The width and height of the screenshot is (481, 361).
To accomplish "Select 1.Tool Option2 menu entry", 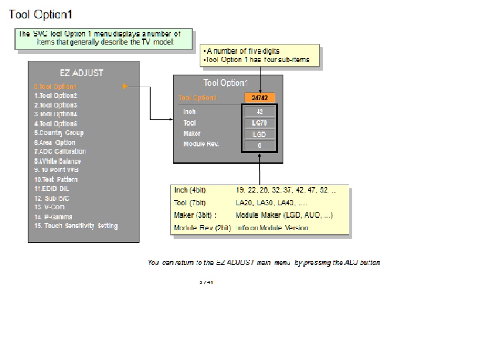I will pos(56,96).
